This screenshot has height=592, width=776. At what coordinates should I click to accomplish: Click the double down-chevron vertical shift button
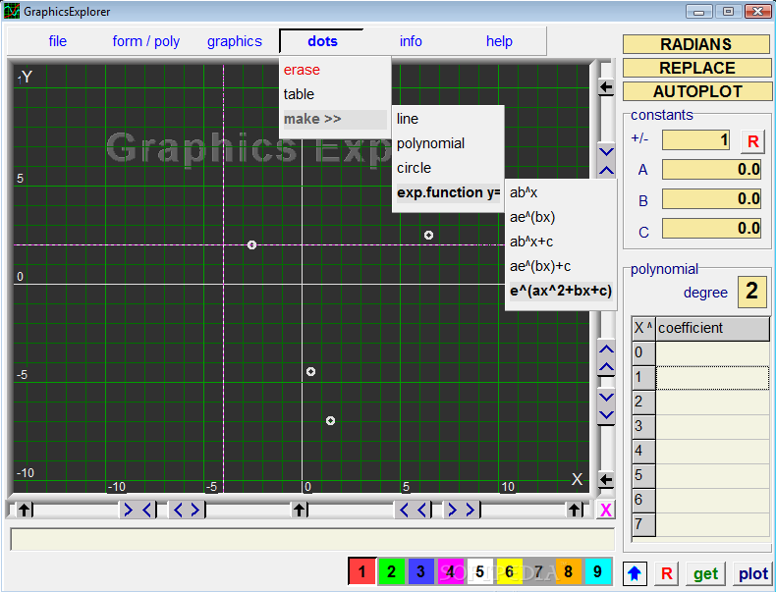(x=606, y=406)
